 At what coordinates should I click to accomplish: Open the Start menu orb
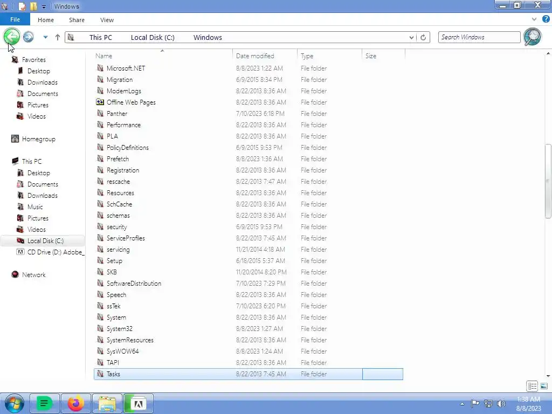coord(15,403)
